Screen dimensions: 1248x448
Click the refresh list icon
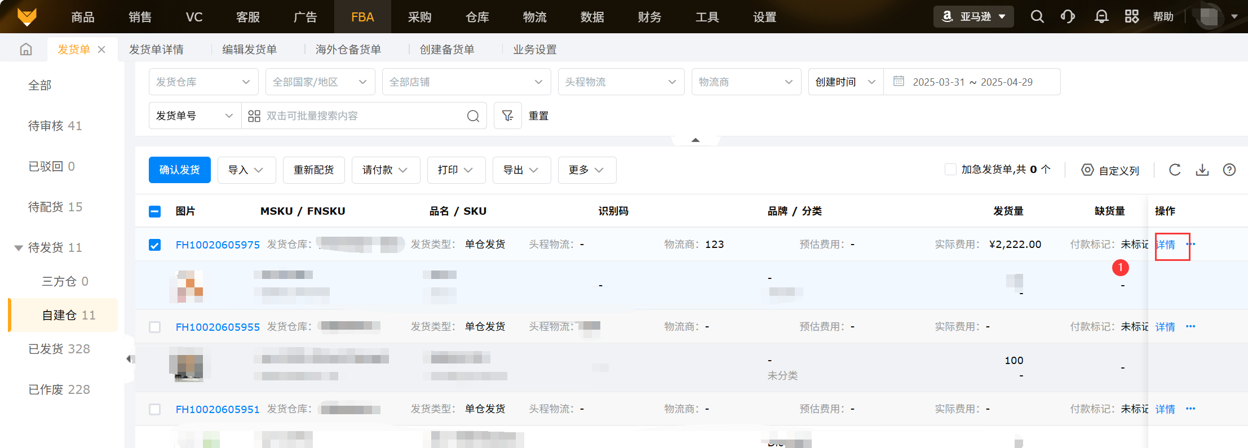(x=1175, y=170)
